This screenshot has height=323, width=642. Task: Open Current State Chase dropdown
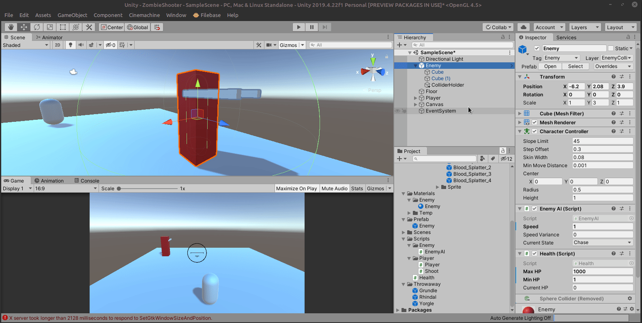[603, 242]
